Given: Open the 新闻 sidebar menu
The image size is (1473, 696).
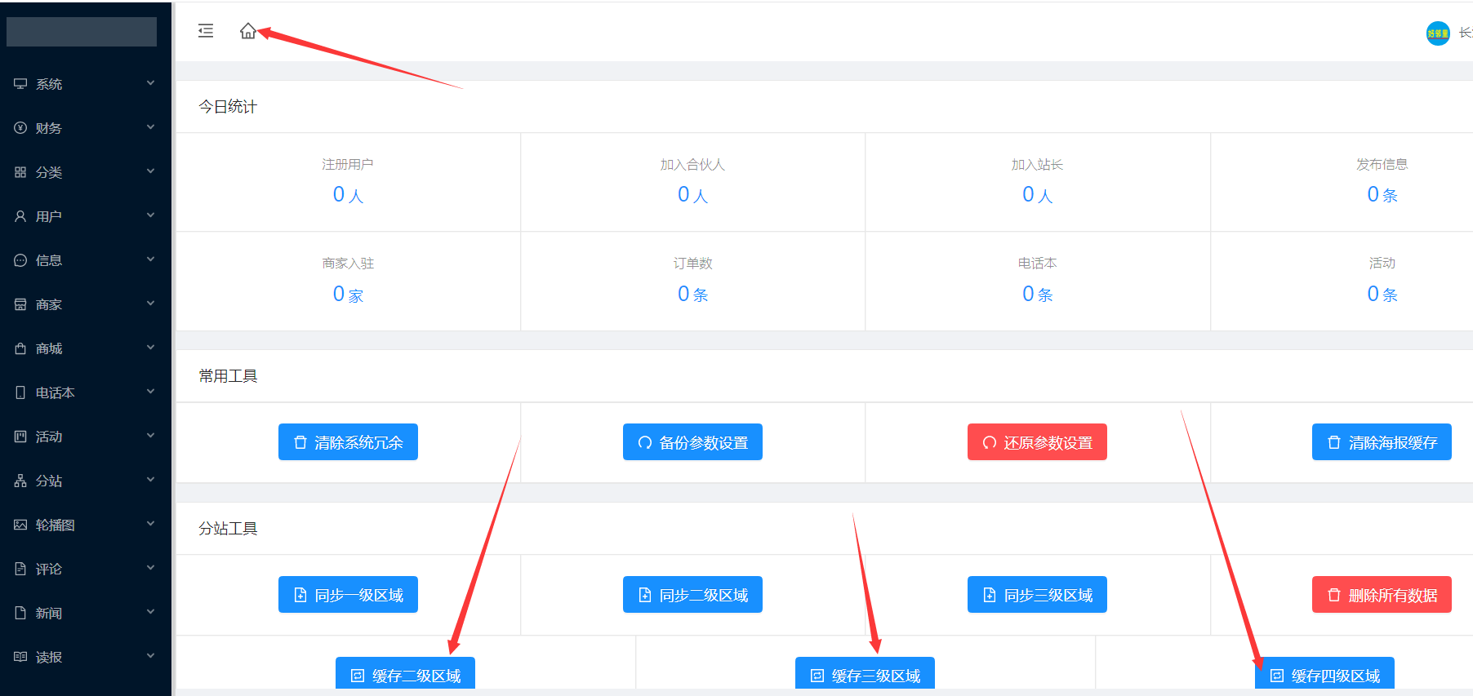Looking at the screenshot, I should click(49, 613).
